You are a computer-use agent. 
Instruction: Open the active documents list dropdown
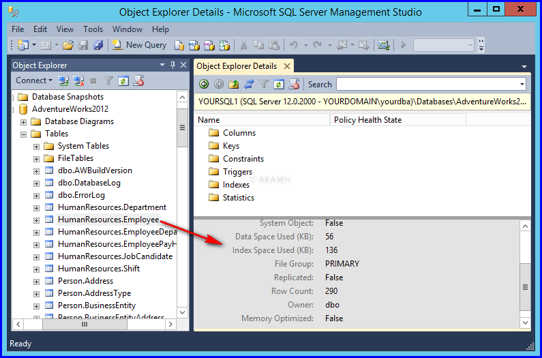(524, 66)
